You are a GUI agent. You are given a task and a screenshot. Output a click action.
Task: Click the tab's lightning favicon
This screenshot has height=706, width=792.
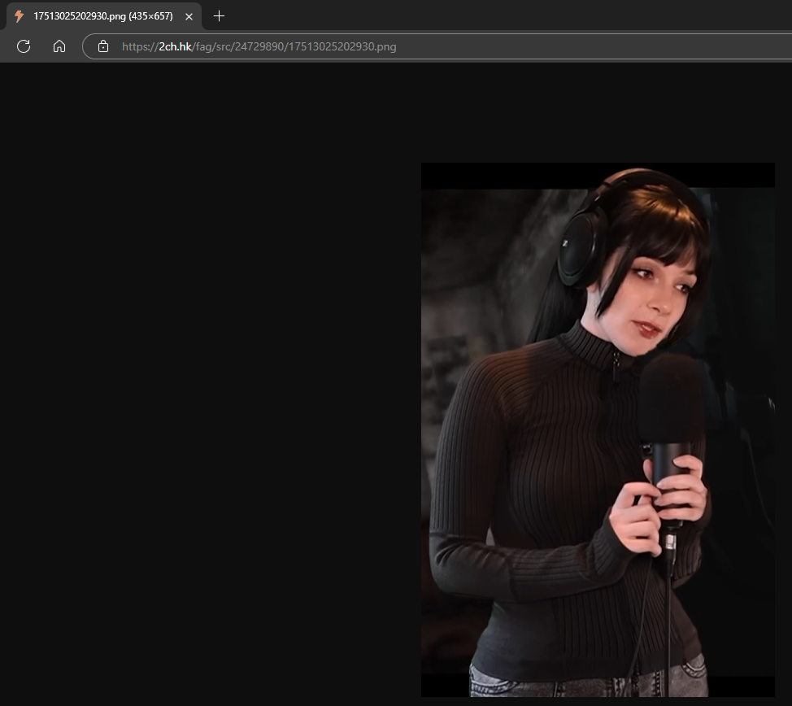[20, 16]
